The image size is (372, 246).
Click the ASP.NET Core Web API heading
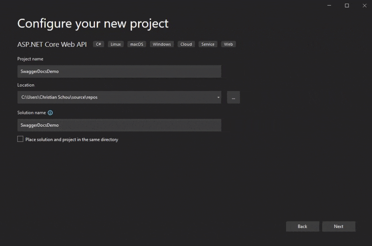52,44
